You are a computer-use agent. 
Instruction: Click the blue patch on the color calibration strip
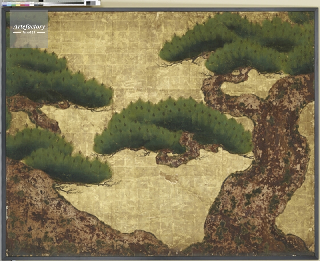click(x=4, y=5)
